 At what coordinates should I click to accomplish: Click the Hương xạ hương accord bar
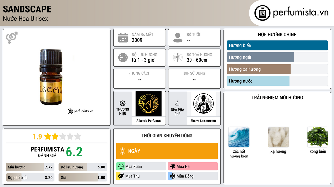click(277, 69)
